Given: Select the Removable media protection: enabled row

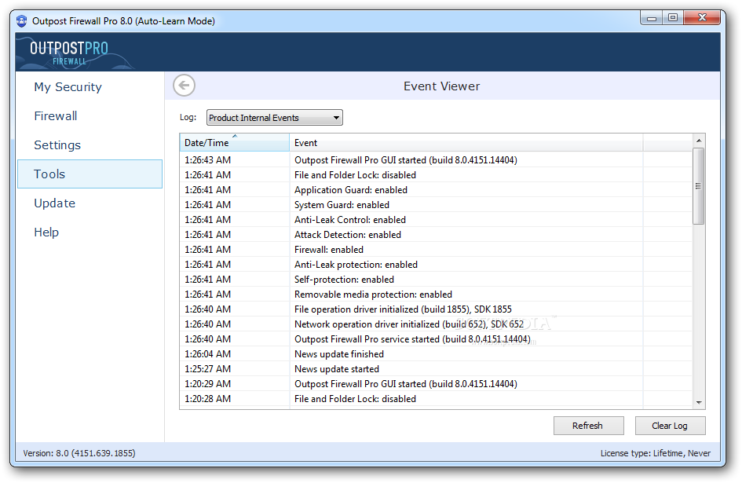Looking at the screenshot, I should click(x=435, y=294).
